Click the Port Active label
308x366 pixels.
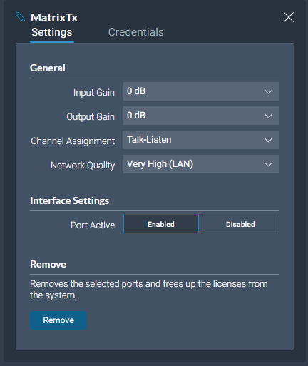click(93, 225)
